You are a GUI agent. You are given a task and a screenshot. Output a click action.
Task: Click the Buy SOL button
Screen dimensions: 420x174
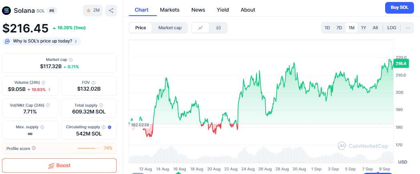(x=399, y=8)
